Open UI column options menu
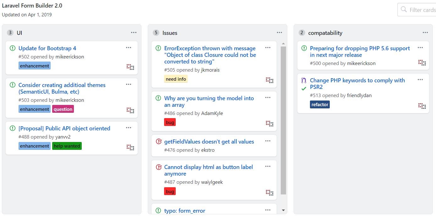436x218 pixels. point(134,33)
